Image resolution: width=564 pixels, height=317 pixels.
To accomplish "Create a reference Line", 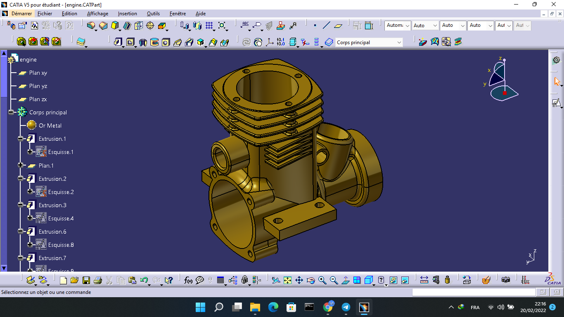I will pos(326,26).
